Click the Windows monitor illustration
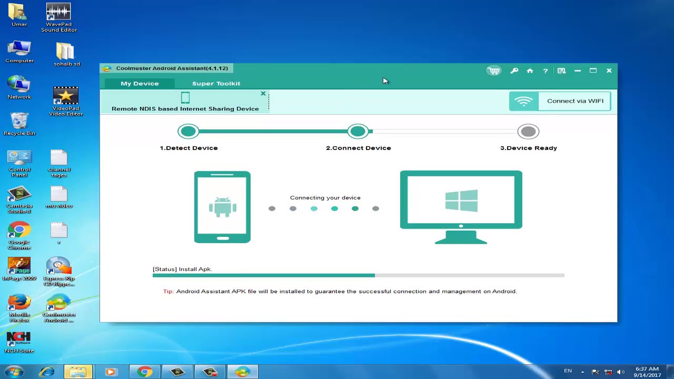Image resolution: width=674 pixels, height=379 pixels. tap(461, 207)
